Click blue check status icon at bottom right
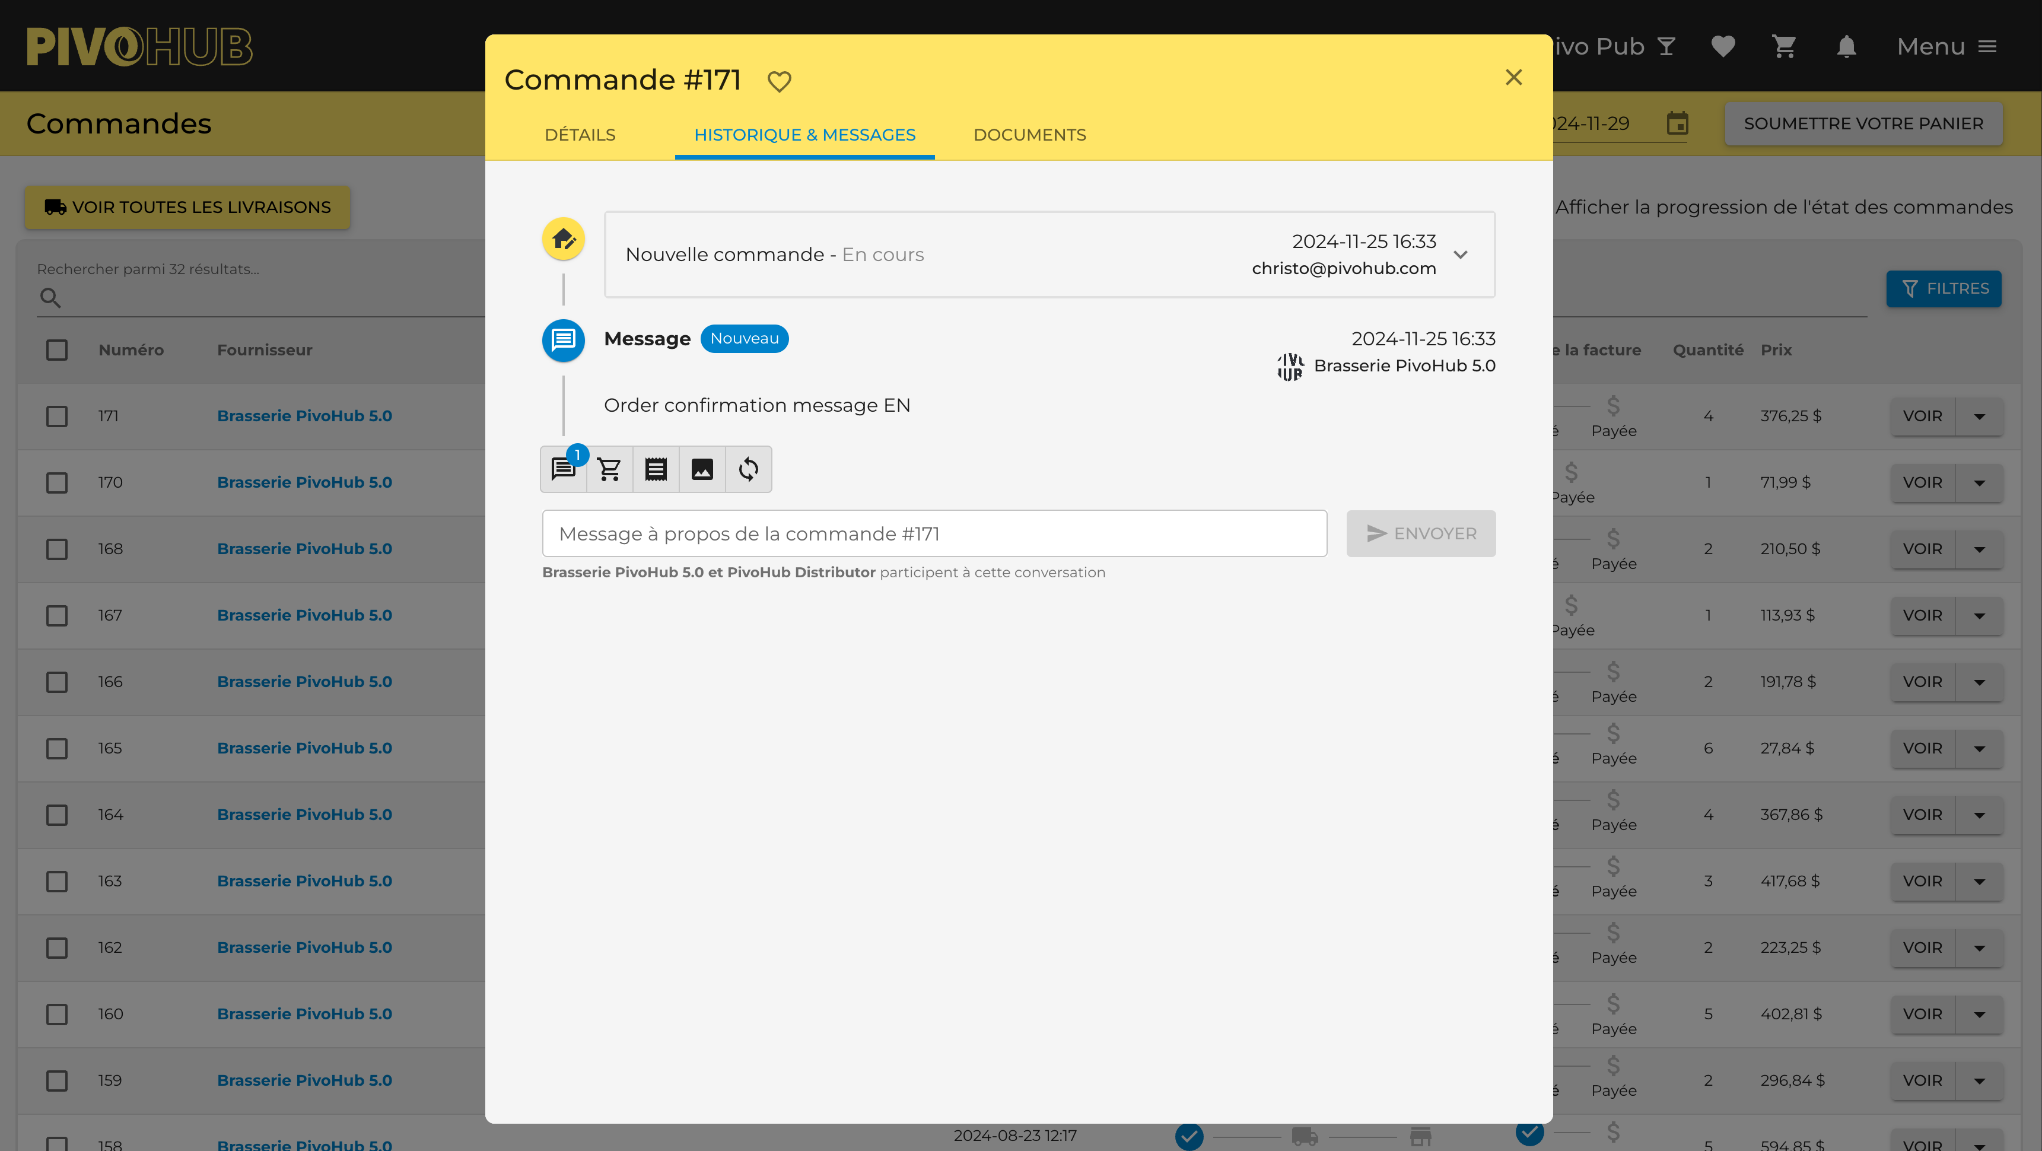2042x1151 pixels. point(1529,1133)
